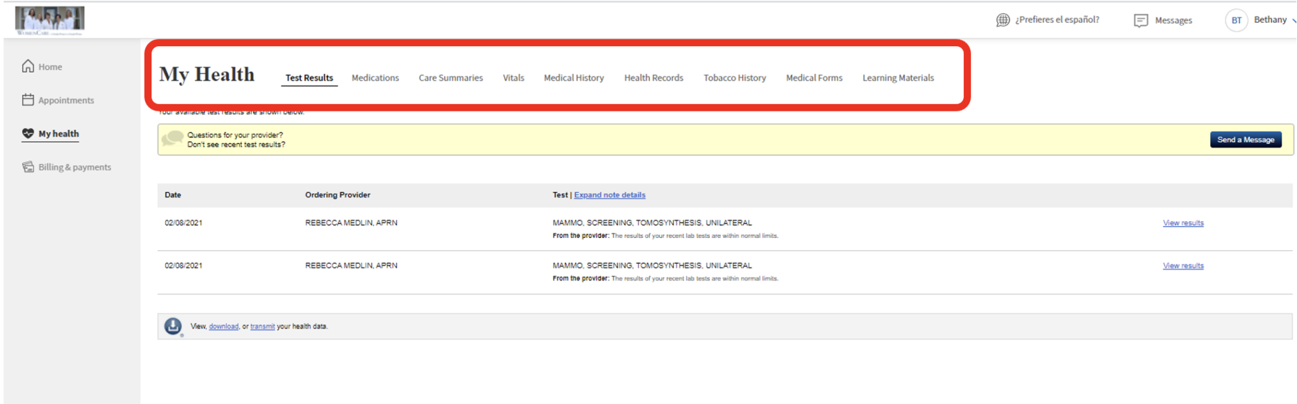Screen dimensions: 1297x404
Task: Expand note details in Test column
Action: point(609,195)
